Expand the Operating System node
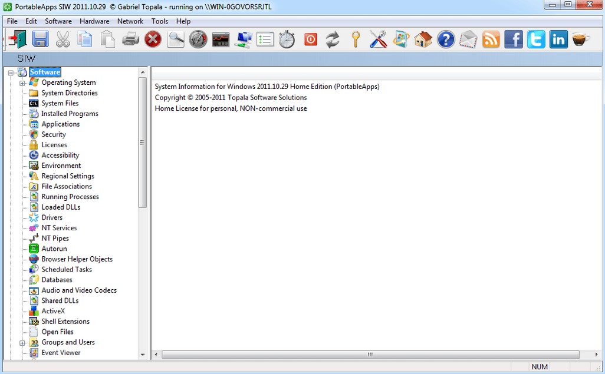The height and width of the screenshot is (374, 605). [x=22, y=83]
